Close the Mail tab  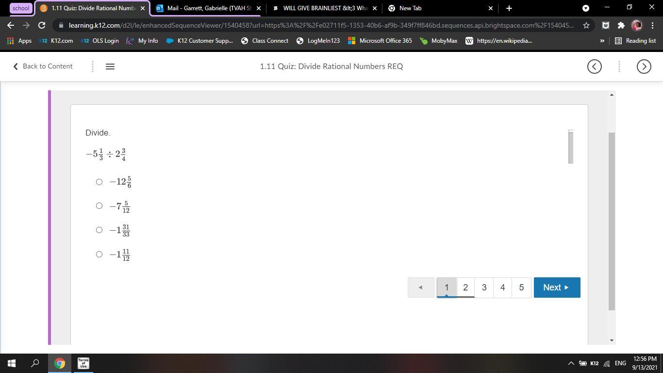259,8
